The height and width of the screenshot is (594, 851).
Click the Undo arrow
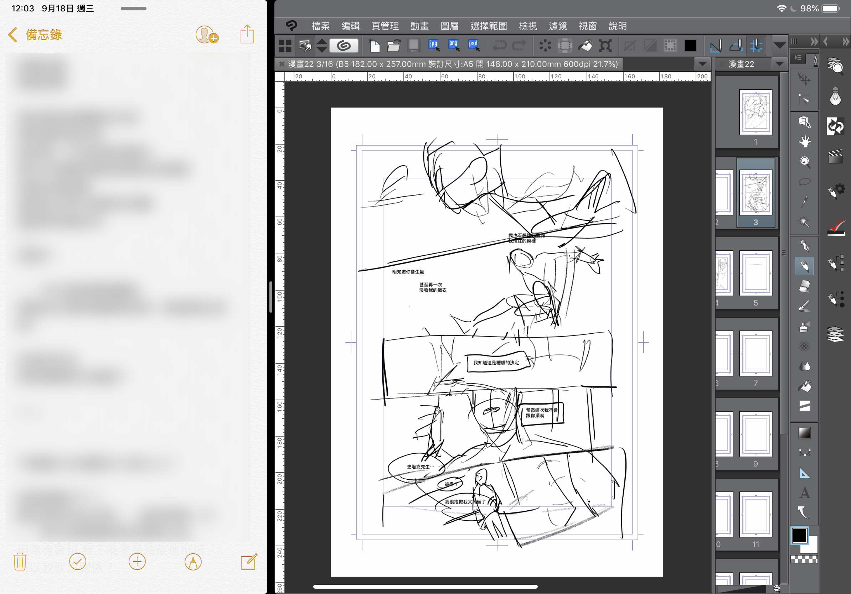pos(499,46)
